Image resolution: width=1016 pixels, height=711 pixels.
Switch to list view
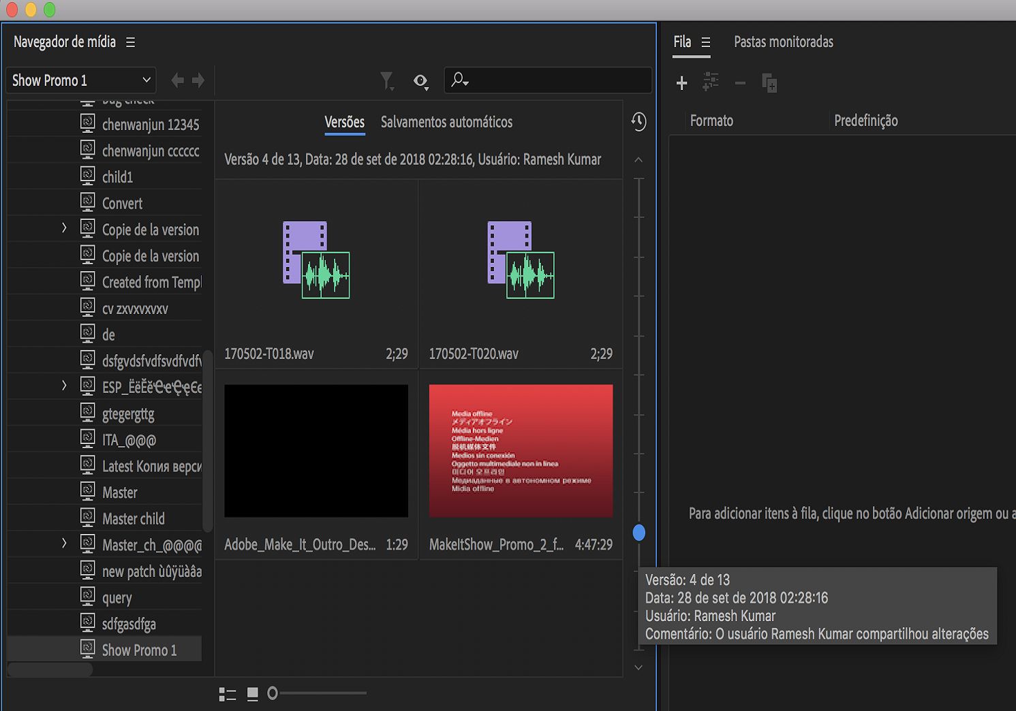click(228, 694)
